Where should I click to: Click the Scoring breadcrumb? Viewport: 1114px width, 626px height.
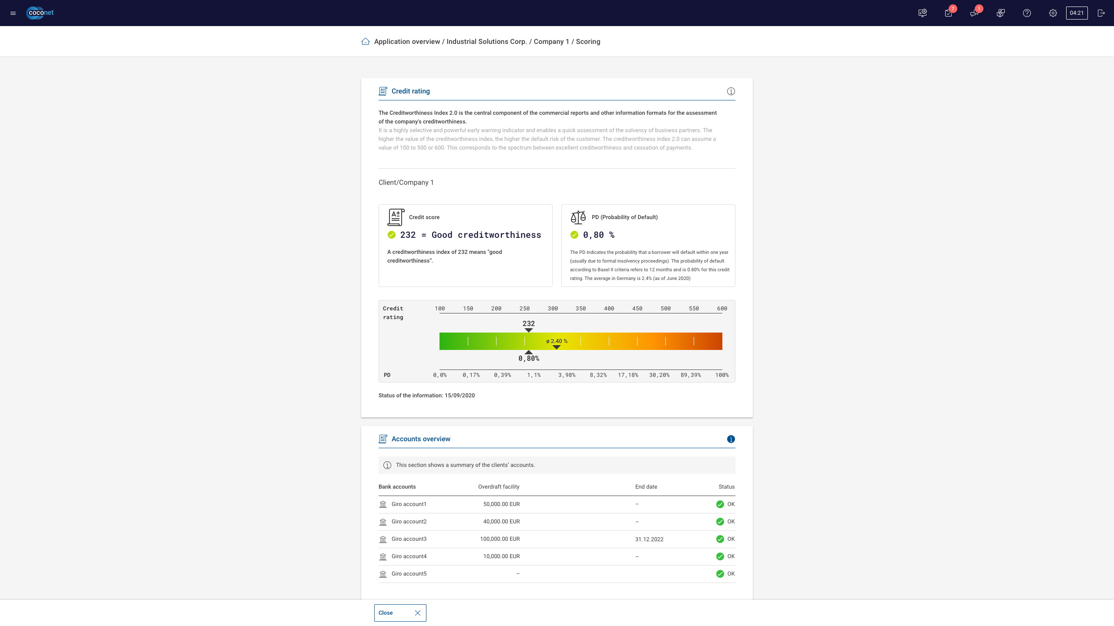click(x=588, y=42)
